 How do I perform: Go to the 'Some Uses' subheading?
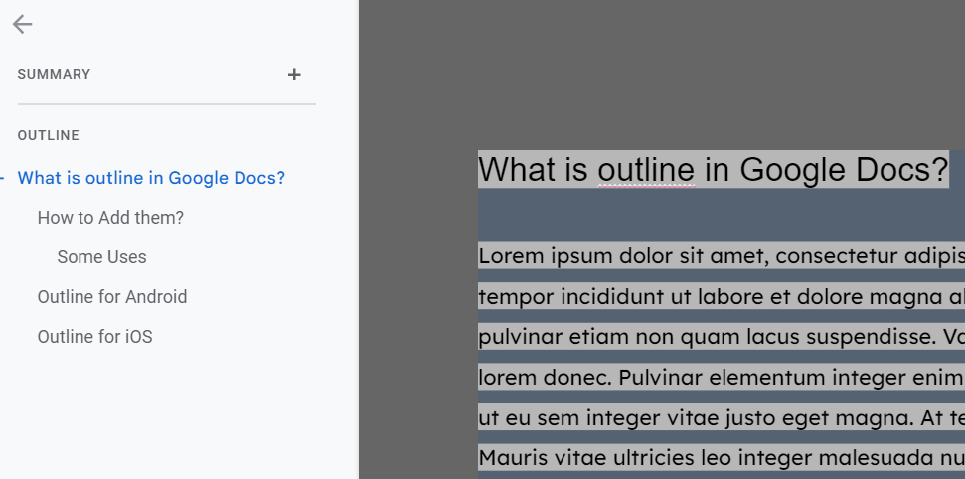pos(101,257)
